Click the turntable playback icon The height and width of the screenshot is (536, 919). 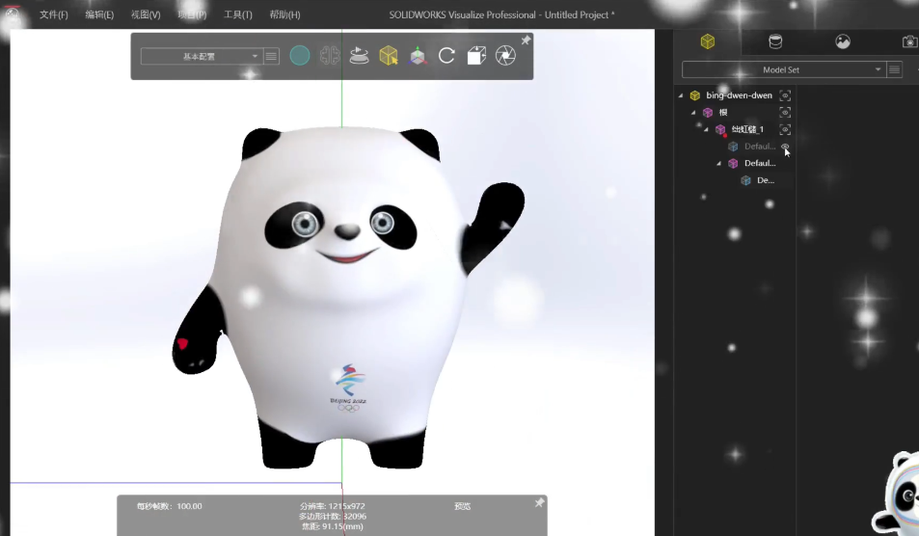[359, 56]
